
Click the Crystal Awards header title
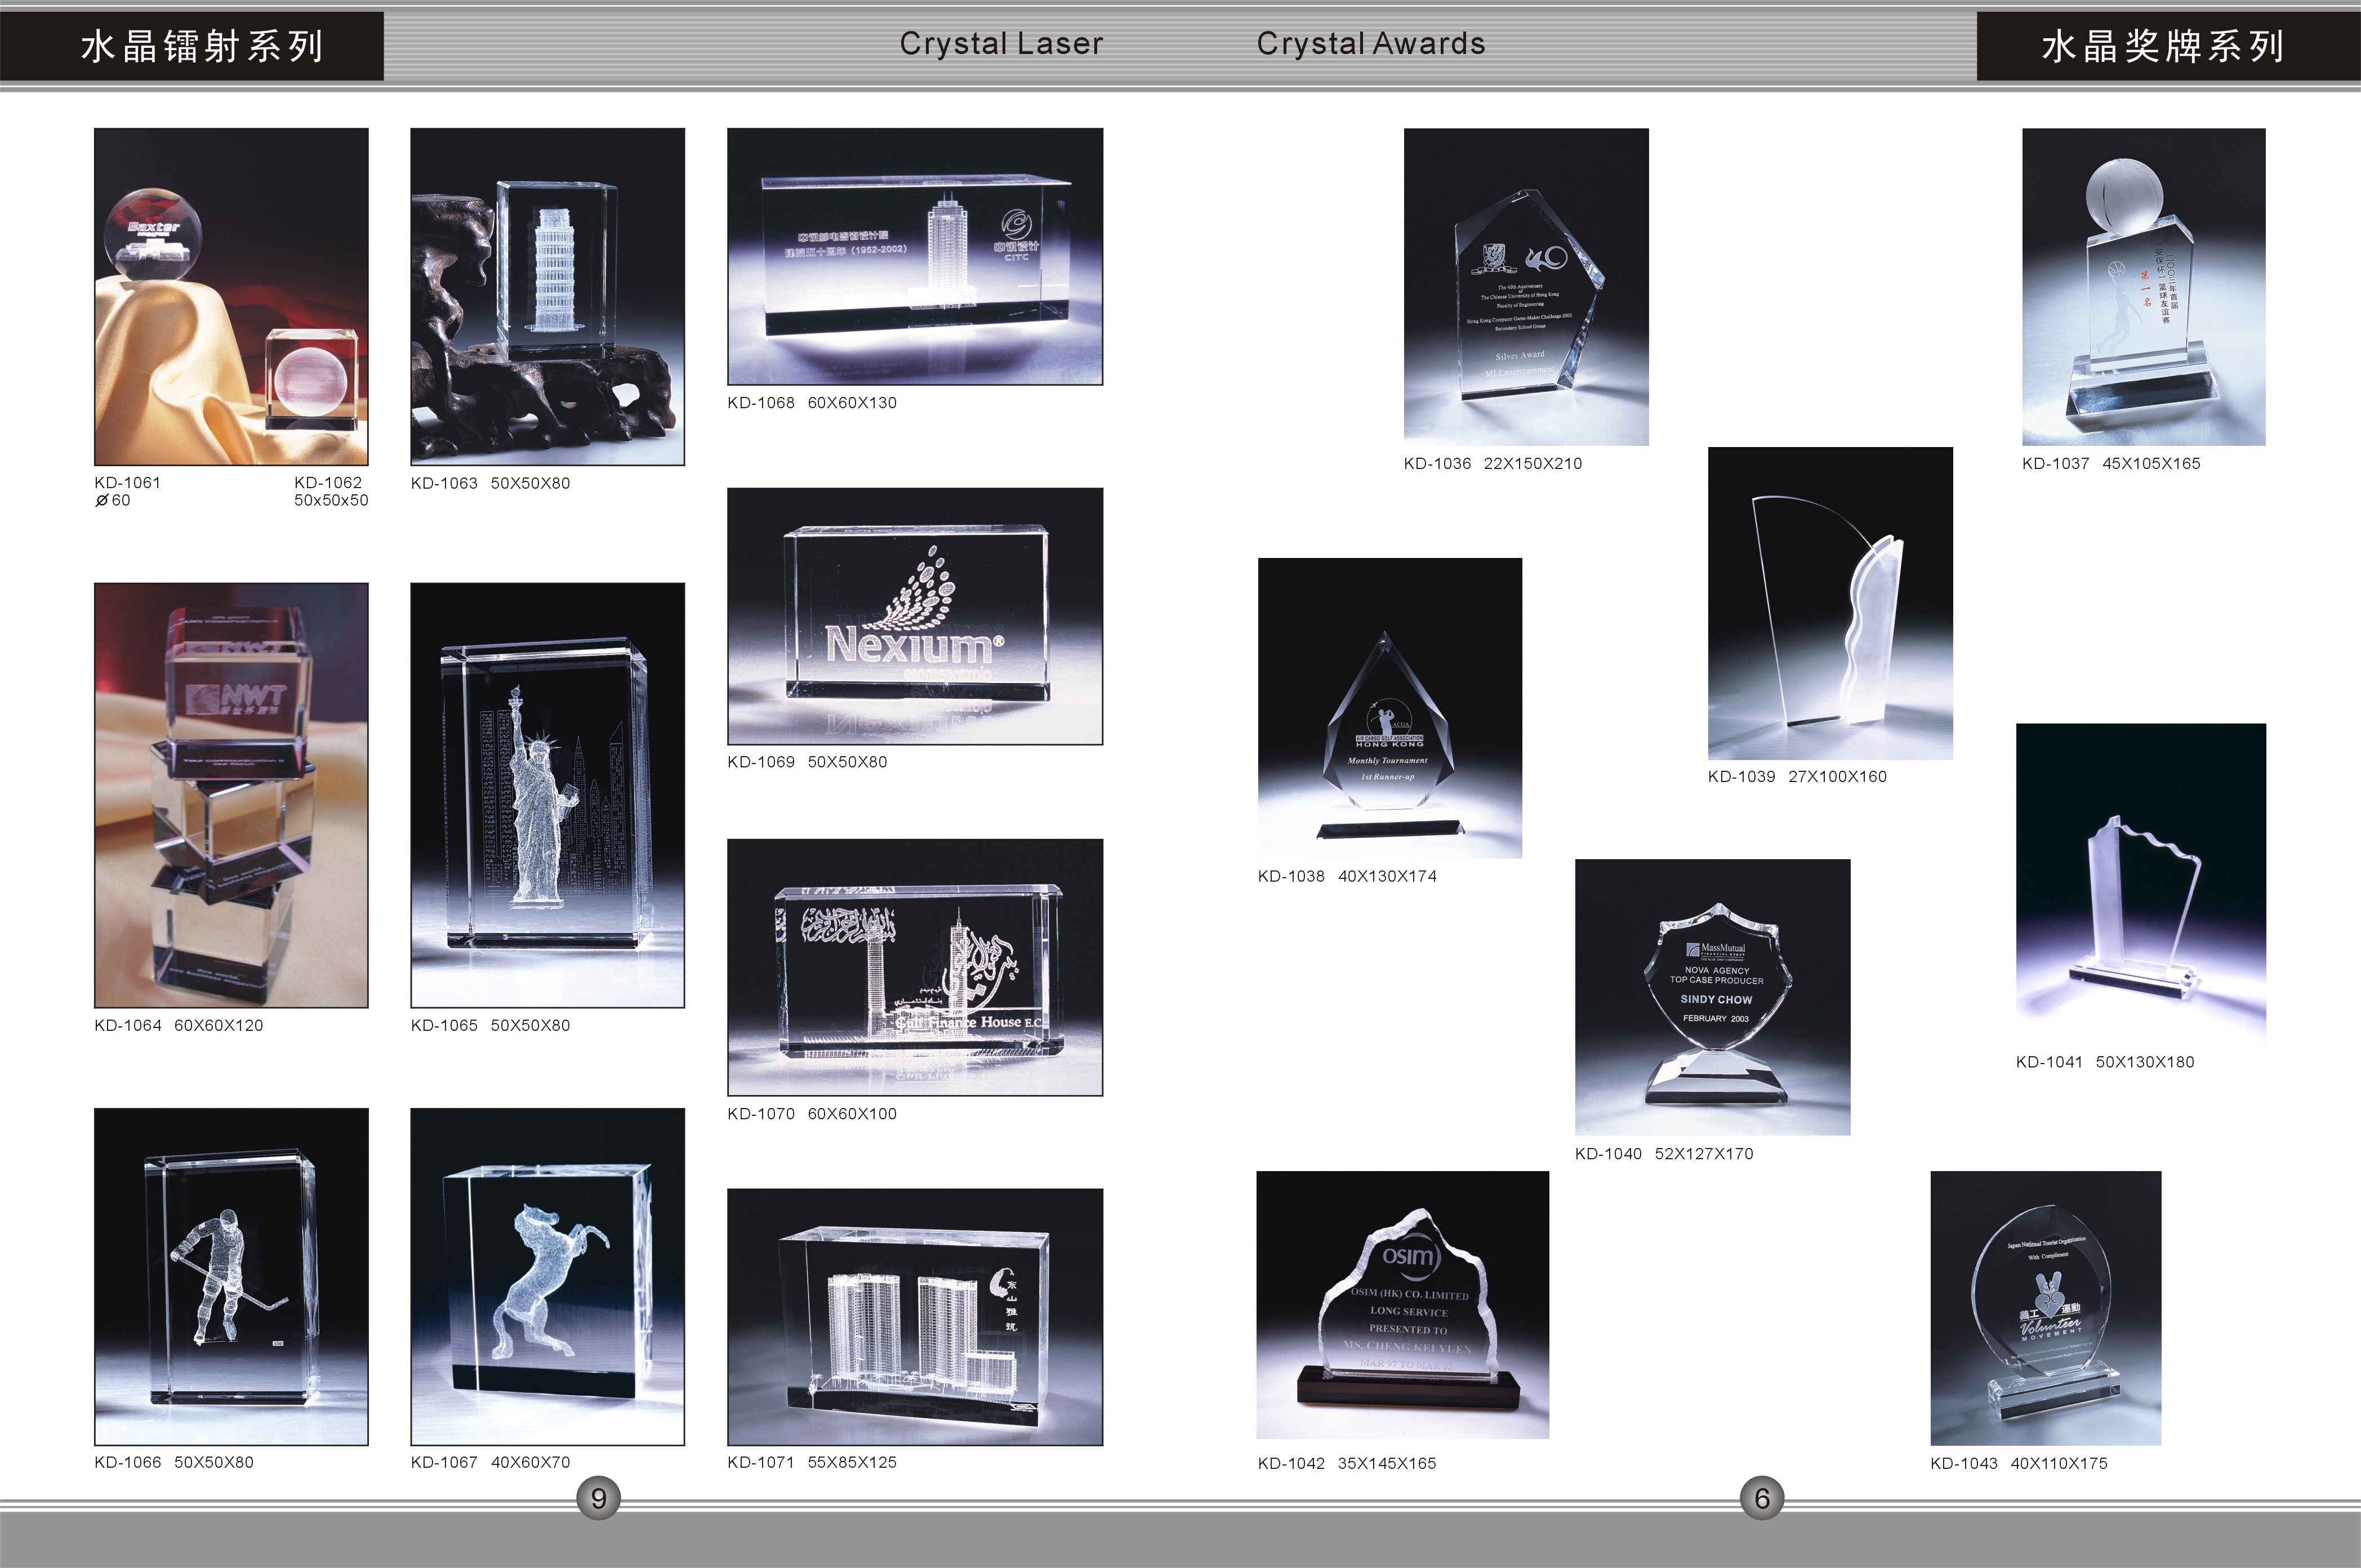click(x=1370, y=44)
